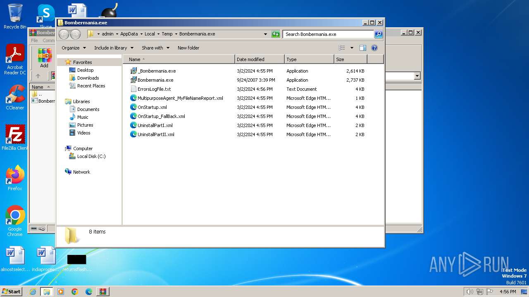Viewport: 529px width, 297px height.
Task: Click the admin breadcrumb in address bar
Action: point(107,34)
